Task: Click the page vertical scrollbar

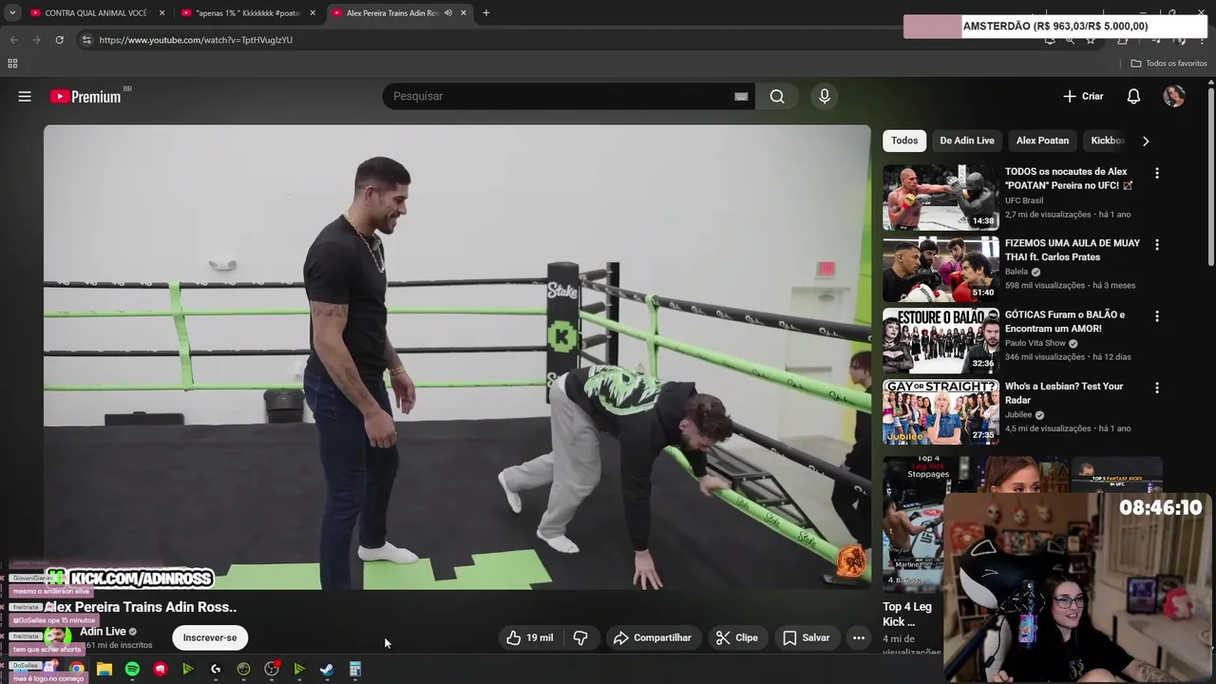Action: (1210, 178)
